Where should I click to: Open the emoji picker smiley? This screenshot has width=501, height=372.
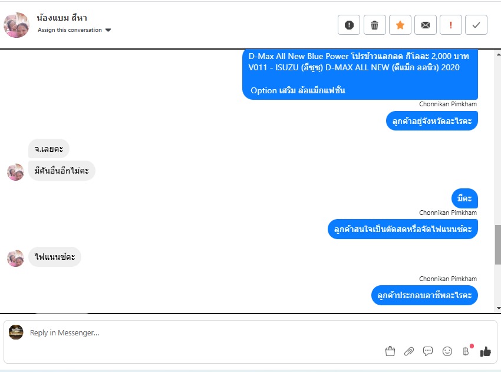[447, 351]
